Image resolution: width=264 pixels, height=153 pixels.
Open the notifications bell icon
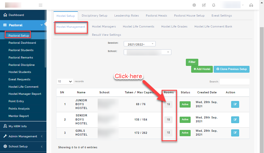[214, 5]
